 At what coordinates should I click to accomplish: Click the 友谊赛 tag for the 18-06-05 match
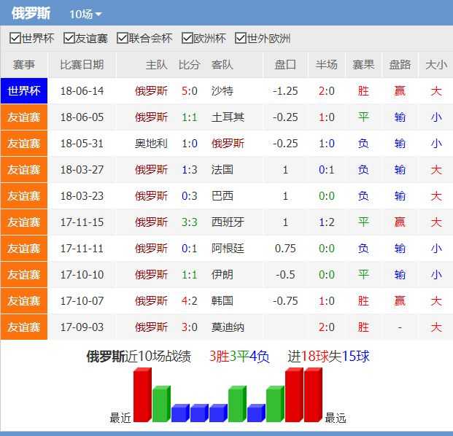point(24,117)
